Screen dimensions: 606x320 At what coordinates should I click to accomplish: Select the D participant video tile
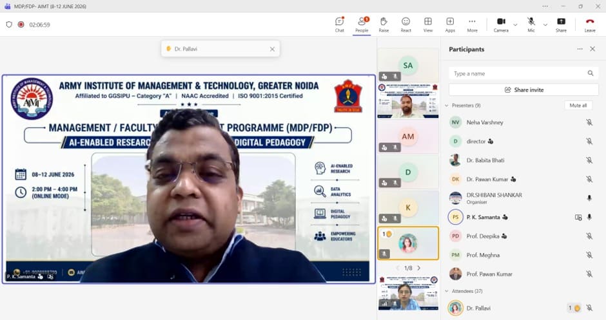click(x=408, y=172)
